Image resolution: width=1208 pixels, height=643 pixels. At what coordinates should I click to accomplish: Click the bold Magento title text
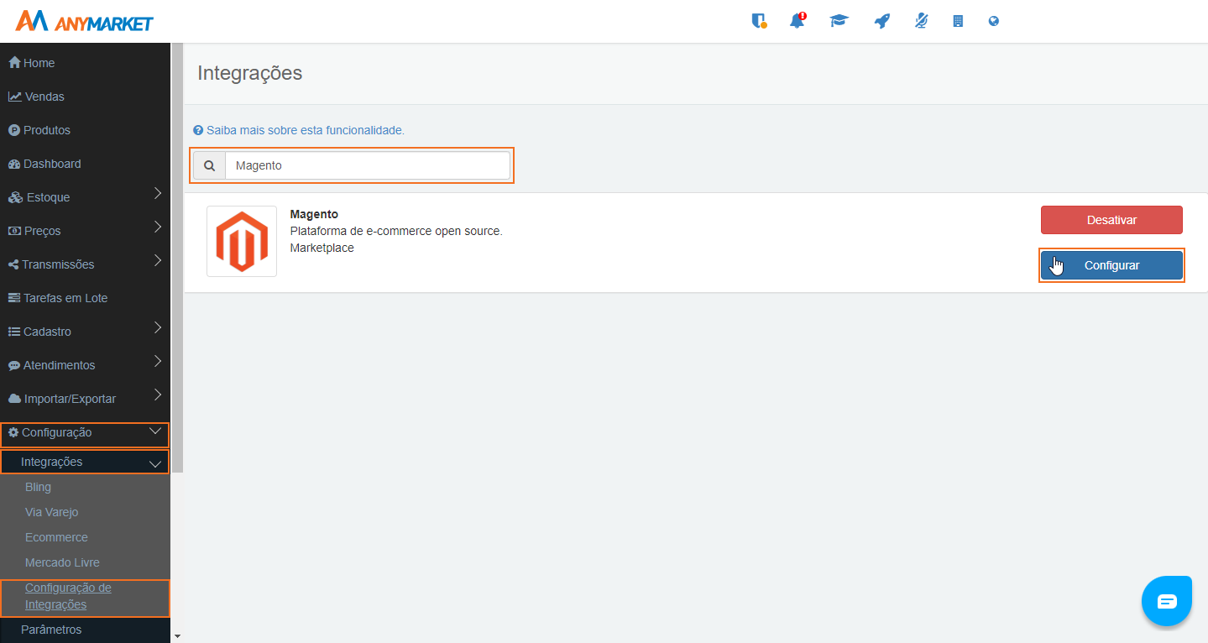point(314,214)
